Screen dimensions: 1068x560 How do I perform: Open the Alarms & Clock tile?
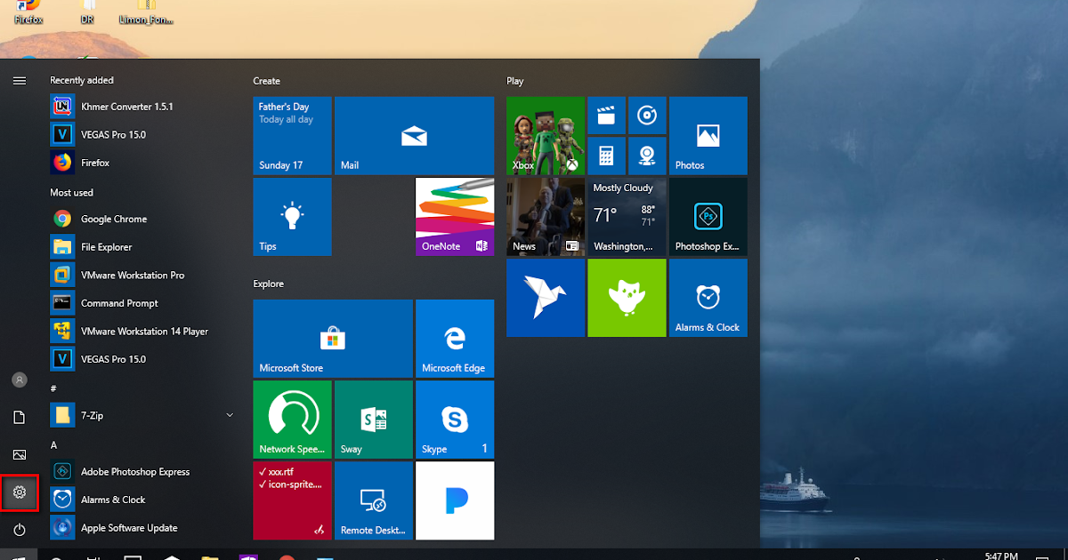pos(708,298)
